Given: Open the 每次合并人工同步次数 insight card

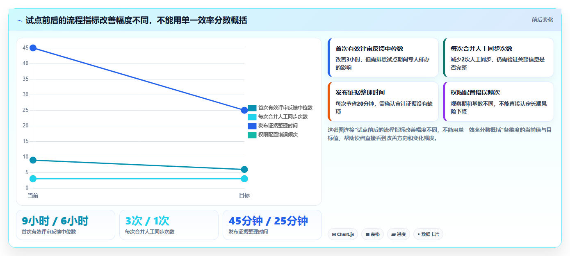Looking at the screenshot, I should coord(498,57).
